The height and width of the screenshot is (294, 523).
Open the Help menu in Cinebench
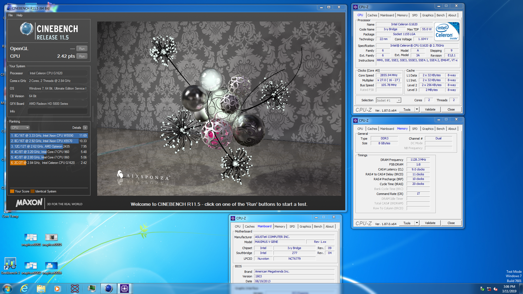tap(19, 15)
